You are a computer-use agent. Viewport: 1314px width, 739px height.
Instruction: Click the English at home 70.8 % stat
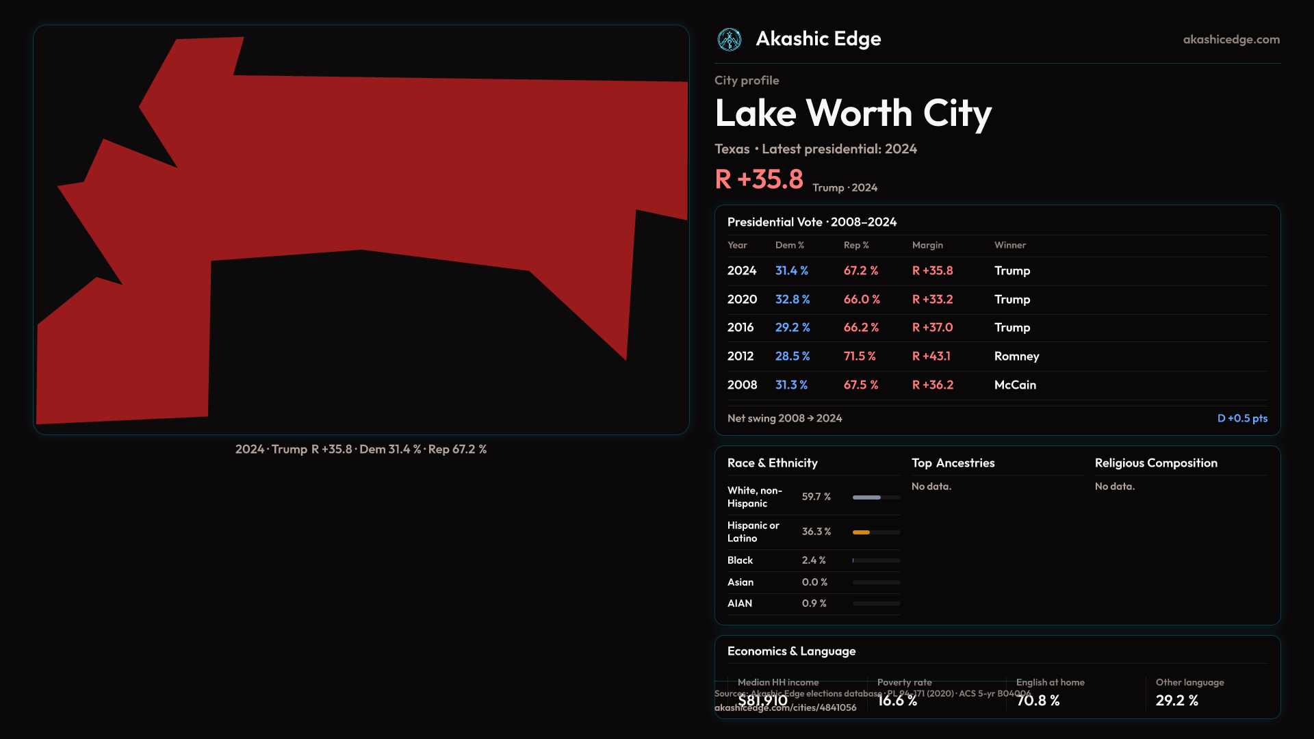click(1038, 701)
